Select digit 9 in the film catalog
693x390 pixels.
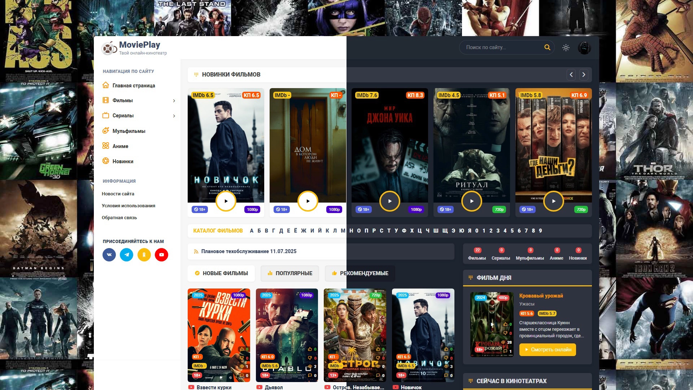tap(540, 231)
